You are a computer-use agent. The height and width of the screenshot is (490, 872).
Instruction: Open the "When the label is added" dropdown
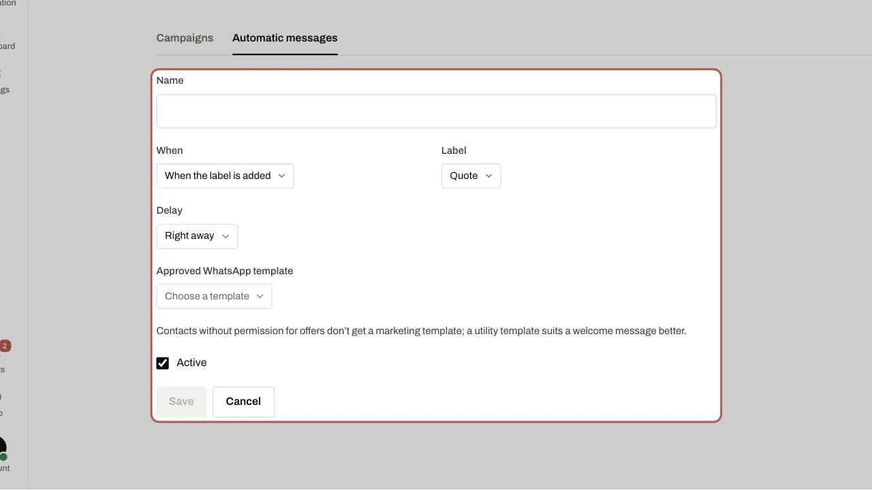pos(225,176)
